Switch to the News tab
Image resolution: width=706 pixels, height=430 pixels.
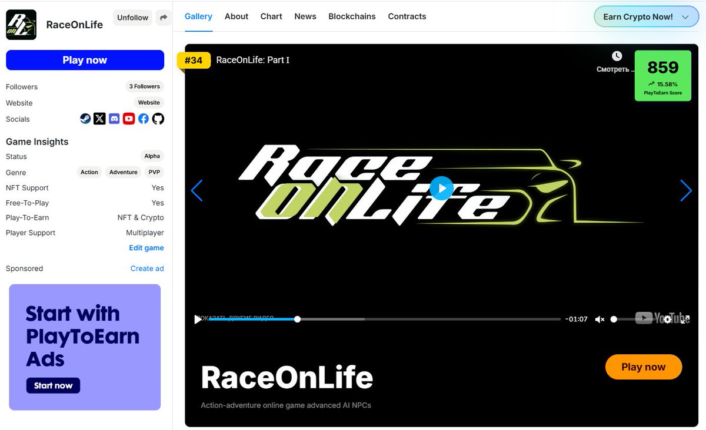click(x=305, y=16)
